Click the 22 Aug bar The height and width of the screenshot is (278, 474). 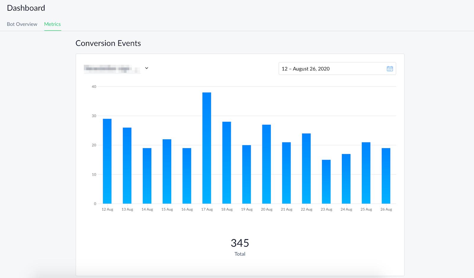(306, 169)
